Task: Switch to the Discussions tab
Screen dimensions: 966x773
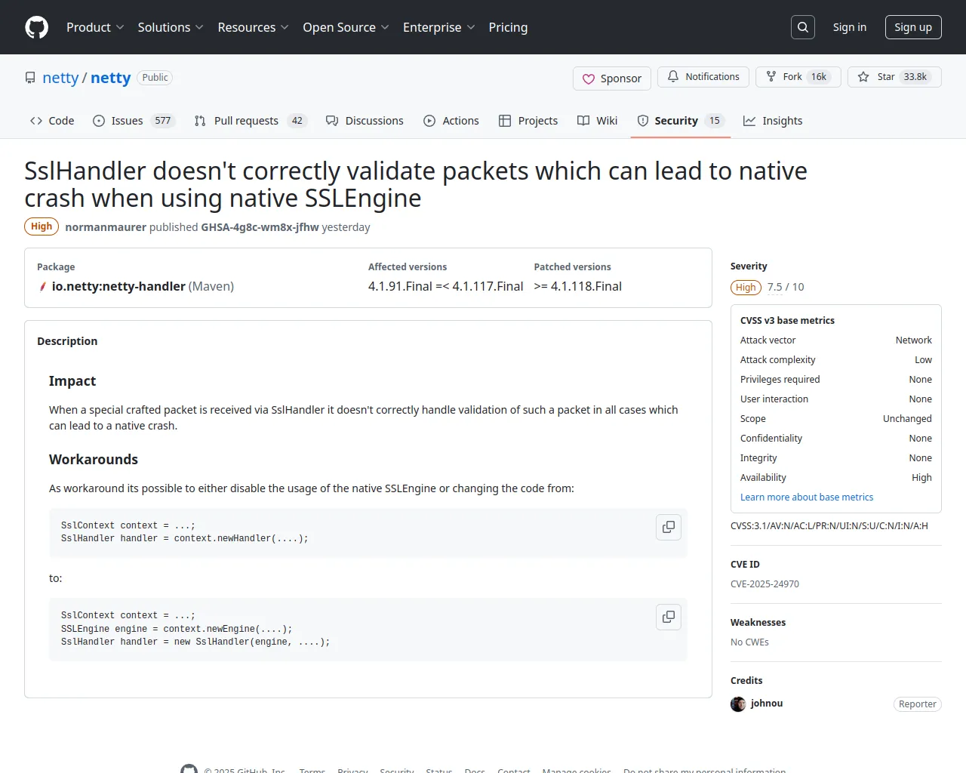Action: click(x=365, y=121)
